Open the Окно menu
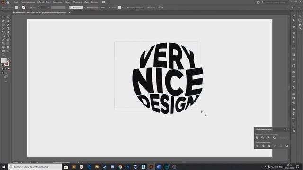 click(x=87, y=2)
